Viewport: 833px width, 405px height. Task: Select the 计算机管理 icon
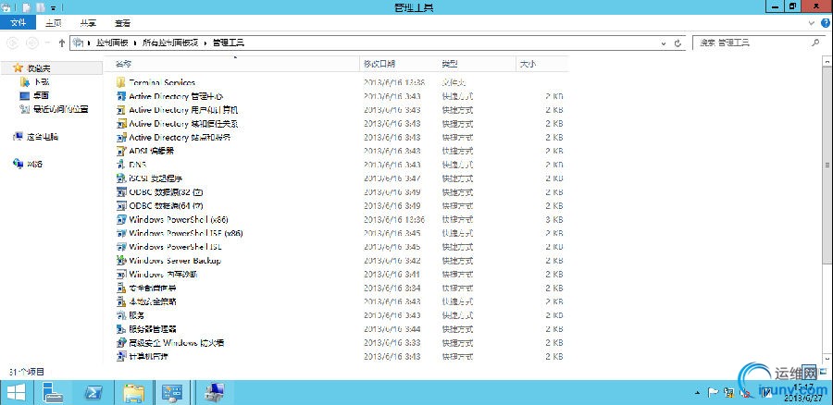click(x=120, y=356)
